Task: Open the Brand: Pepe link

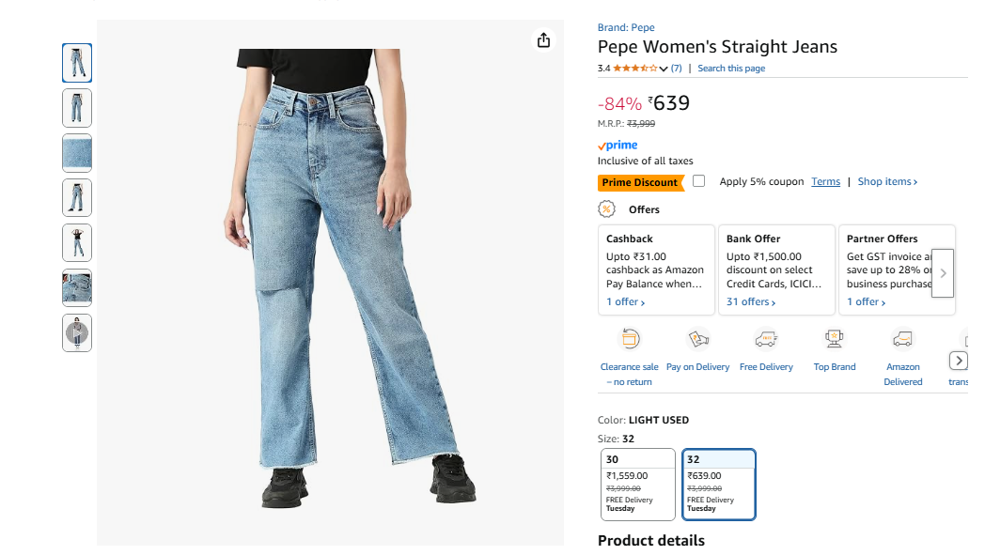Action: point(626,27)
